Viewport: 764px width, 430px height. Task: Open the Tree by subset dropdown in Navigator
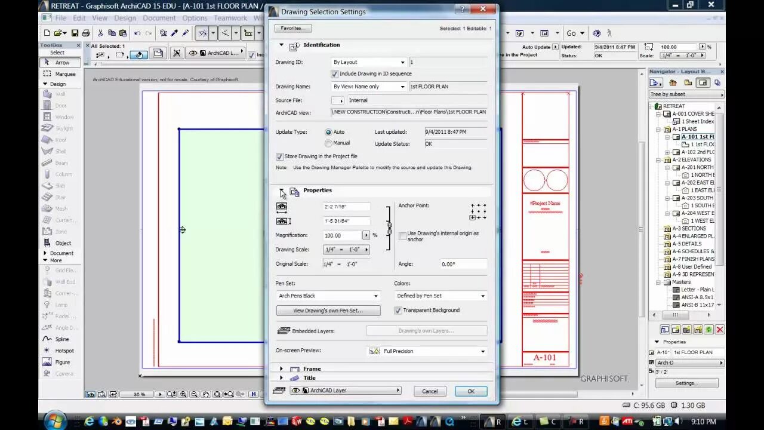[686, 94]
